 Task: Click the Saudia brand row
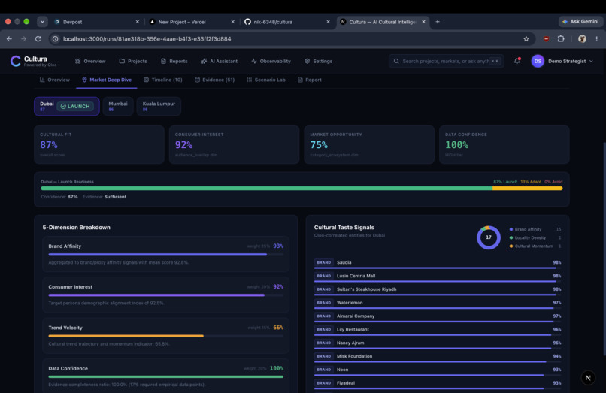(438, 263)
